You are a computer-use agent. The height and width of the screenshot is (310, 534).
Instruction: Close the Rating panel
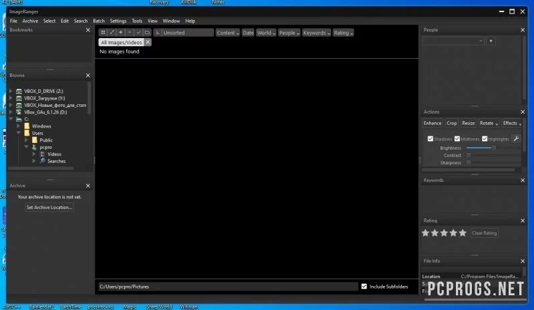[x=523, y=220]
